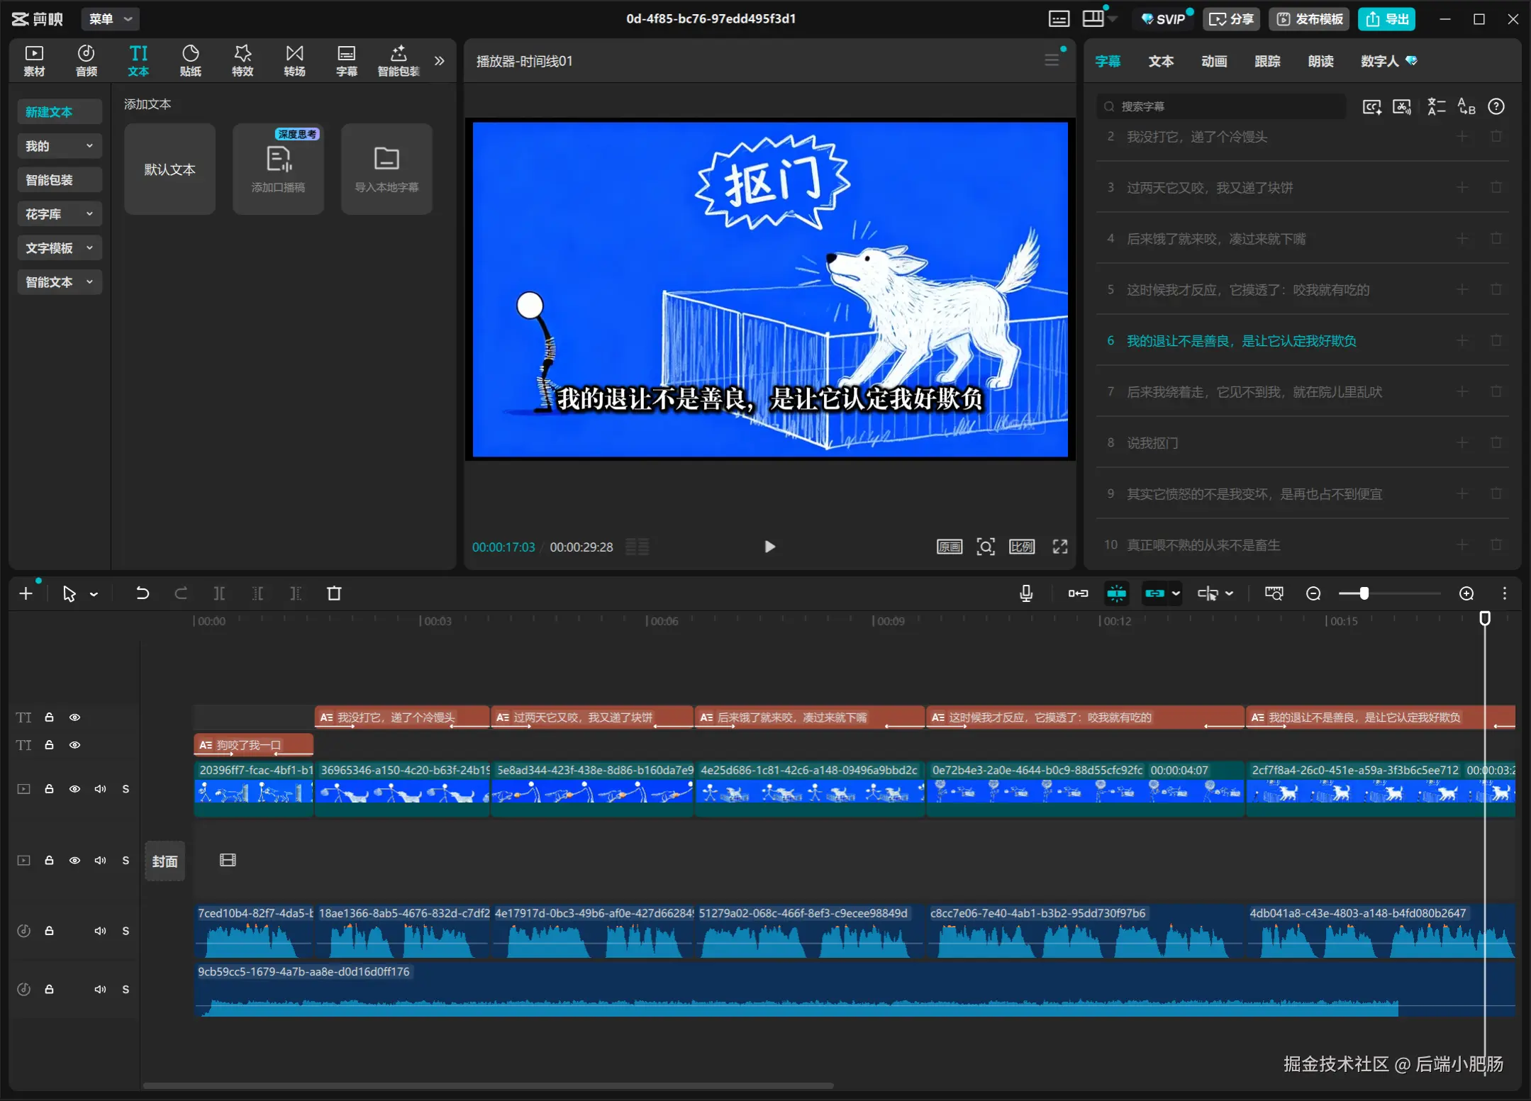Expand the 文字模板 category
The height and width of the screenshot is (1101, 1531).
pos(59,248)
